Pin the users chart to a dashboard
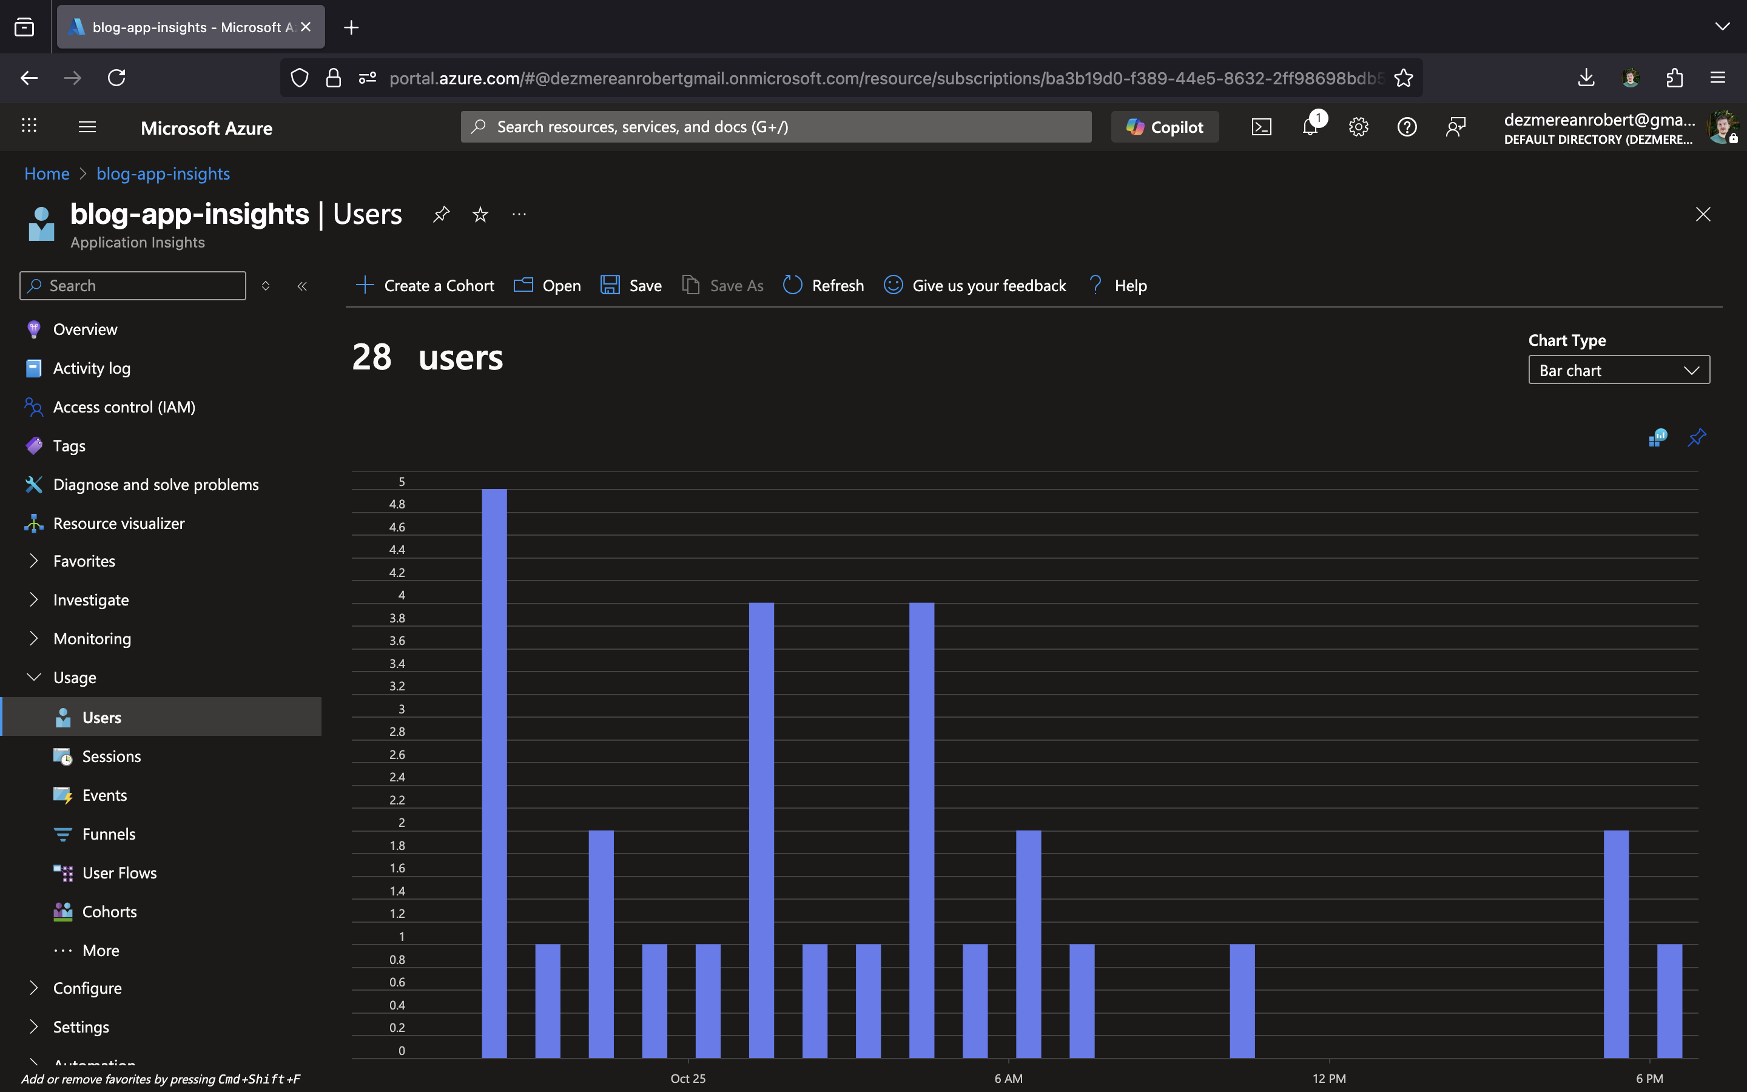This screenshot has height=1092, width=1747. 1697,437
